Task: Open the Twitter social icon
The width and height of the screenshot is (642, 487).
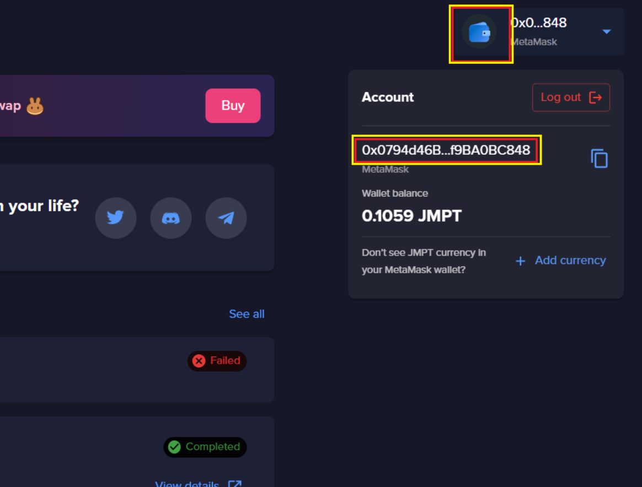Action: [x=115, y=218]
